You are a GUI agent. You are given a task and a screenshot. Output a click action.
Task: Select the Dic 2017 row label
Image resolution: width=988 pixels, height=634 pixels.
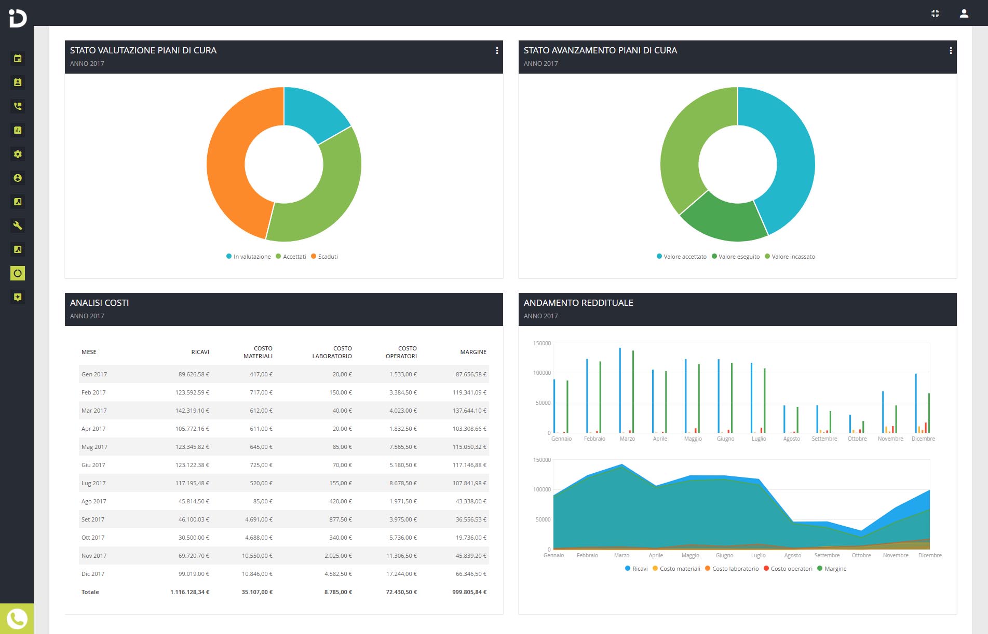(x=93, y=574)
